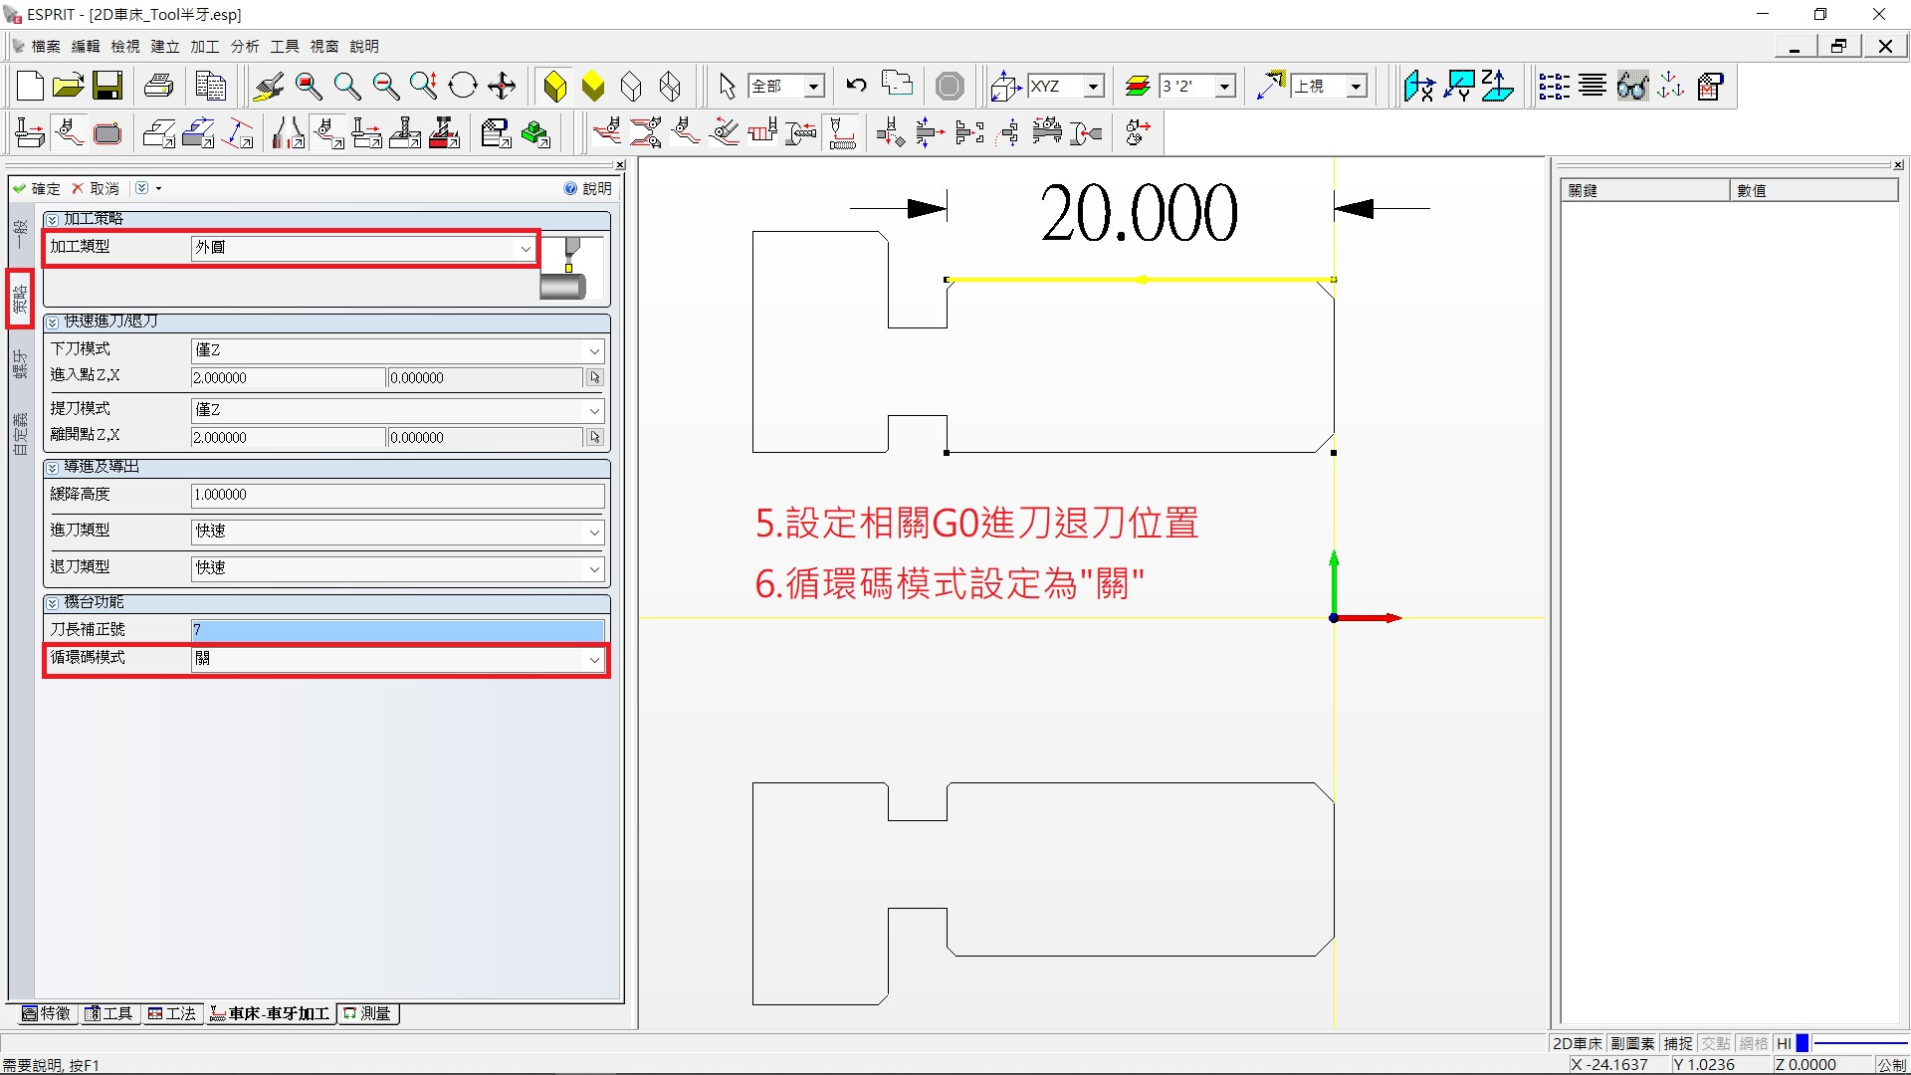Toggle 捕捉 snap mode in status bar

(1678, 1043)
